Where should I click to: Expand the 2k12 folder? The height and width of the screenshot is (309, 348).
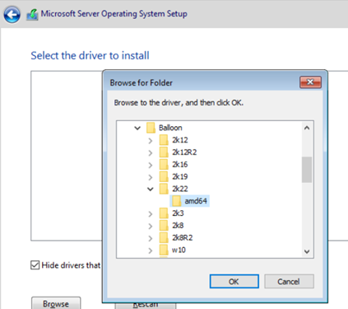151,141
